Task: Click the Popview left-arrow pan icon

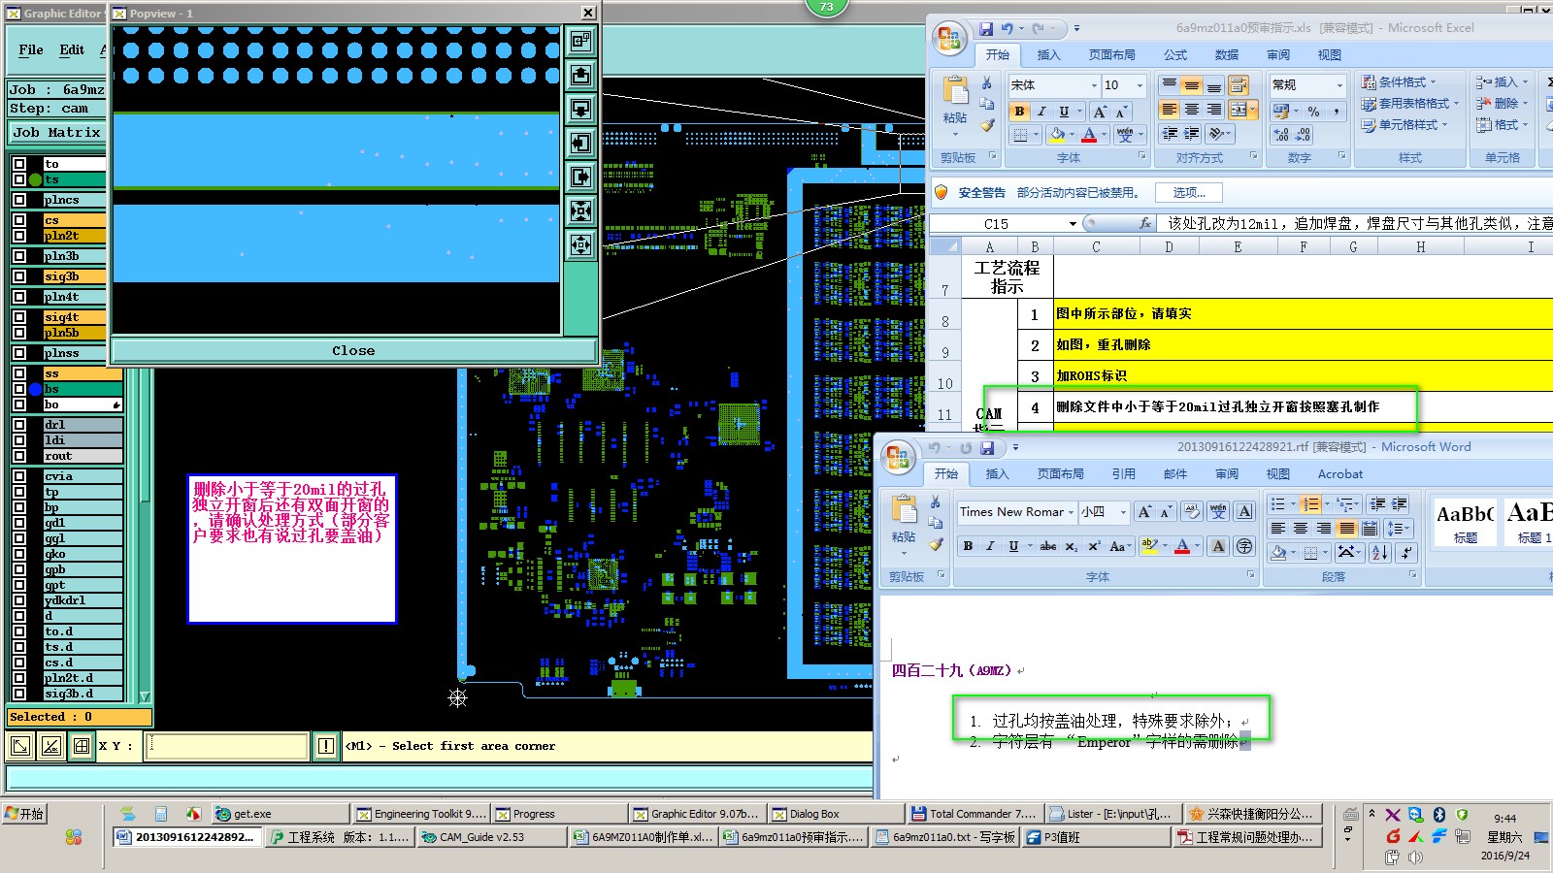Action: click(x=580, y=143)
